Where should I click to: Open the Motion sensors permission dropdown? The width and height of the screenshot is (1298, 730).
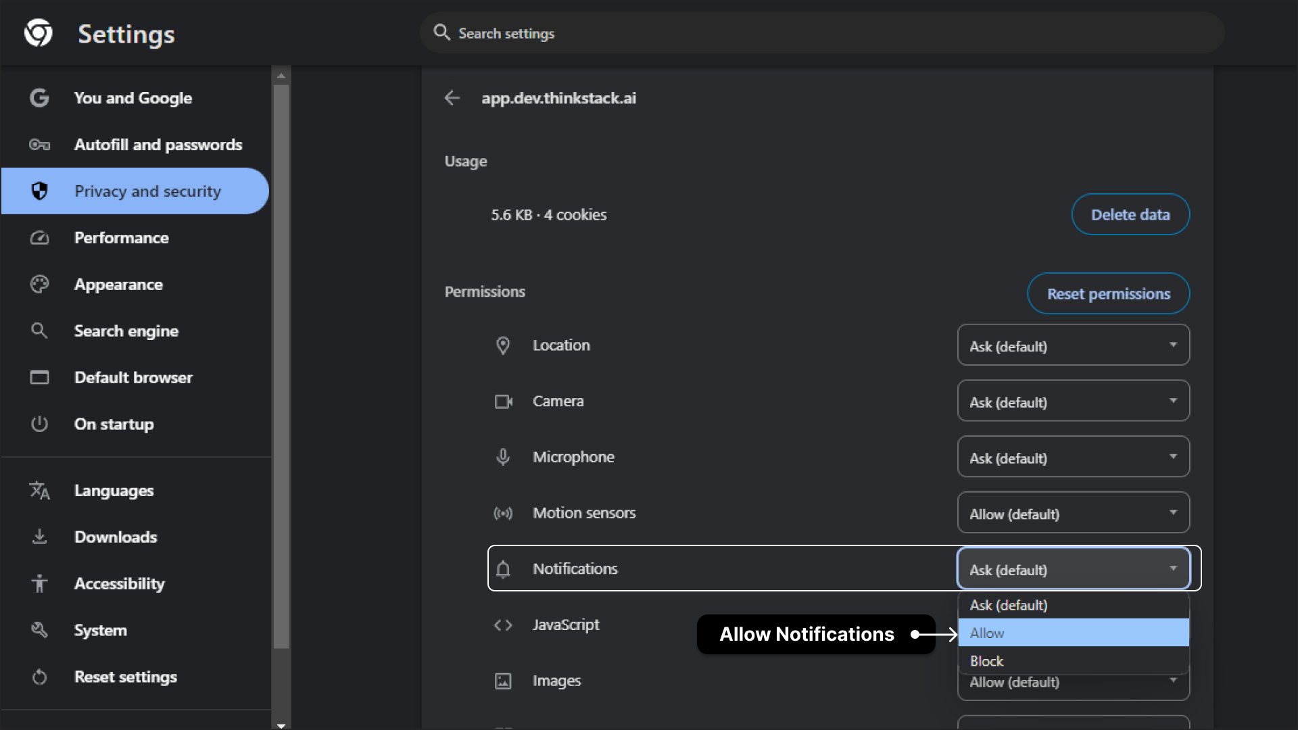(1074, 513)
